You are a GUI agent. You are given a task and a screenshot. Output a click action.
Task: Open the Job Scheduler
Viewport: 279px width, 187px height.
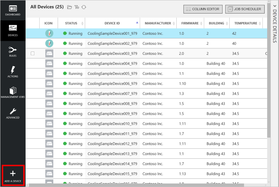245,9
